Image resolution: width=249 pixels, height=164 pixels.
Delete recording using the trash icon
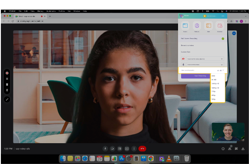click(x=7, y=84)
